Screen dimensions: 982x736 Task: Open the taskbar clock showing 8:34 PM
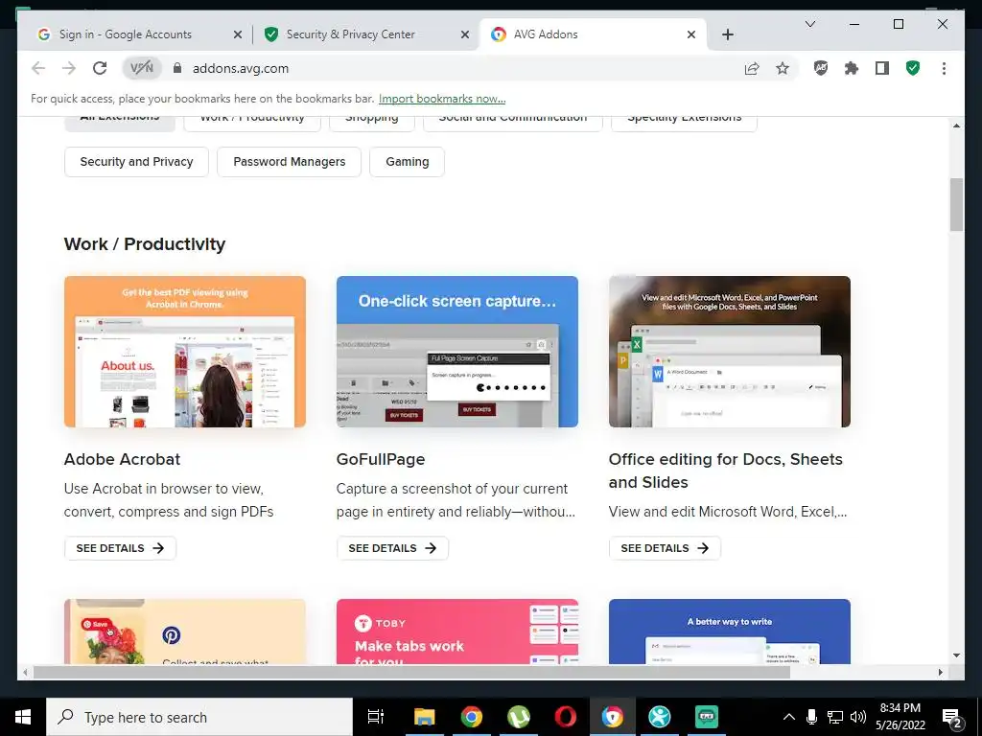900,717
